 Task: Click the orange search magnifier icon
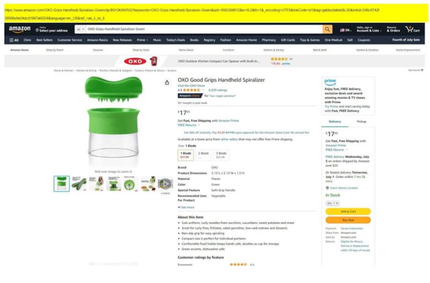pyautogui.click(x=327, y=29)
